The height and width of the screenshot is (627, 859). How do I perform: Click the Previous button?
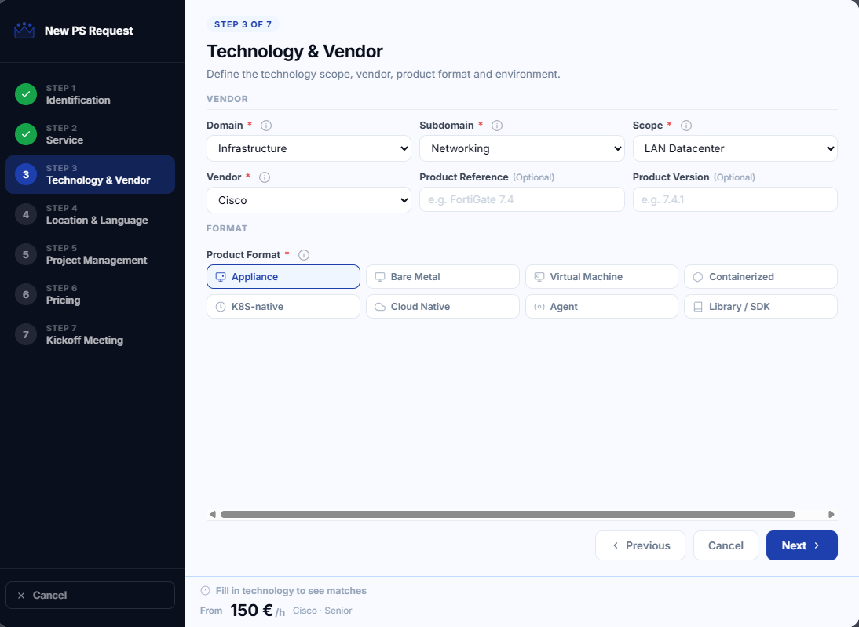click(x=640, y=545)
